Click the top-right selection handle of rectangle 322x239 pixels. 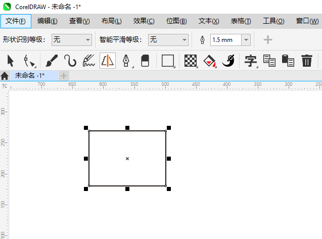click(169, 128)
